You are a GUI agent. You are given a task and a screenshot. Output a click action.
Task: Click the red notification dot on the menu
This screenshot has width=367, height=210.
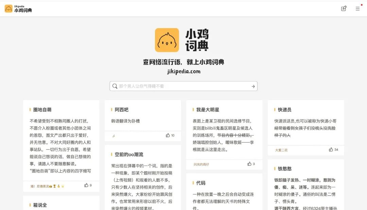click(x=362, y=5)
